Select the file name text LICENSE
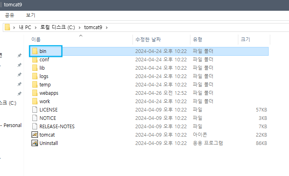 click(x=48, y=110)
